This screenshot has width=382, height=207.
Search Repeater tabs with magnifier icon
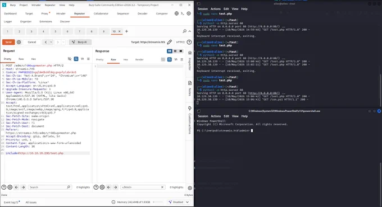184,31
